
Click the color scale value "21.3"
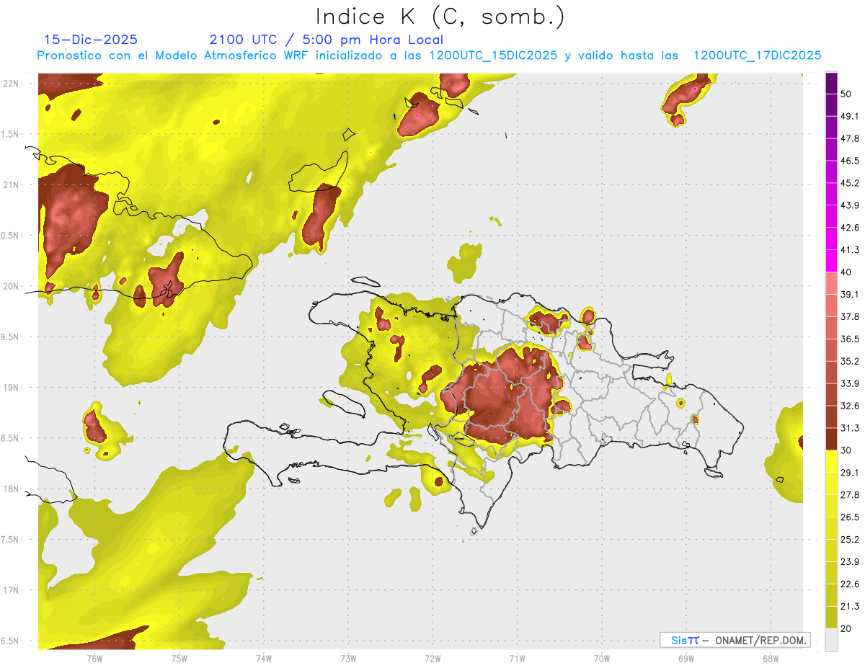(850, 607)
